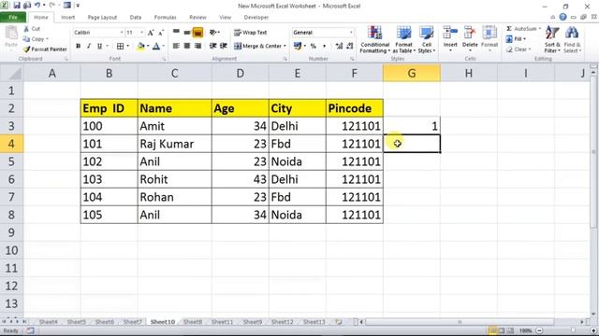Open Conditional Formatting menu

pos(374,39)
